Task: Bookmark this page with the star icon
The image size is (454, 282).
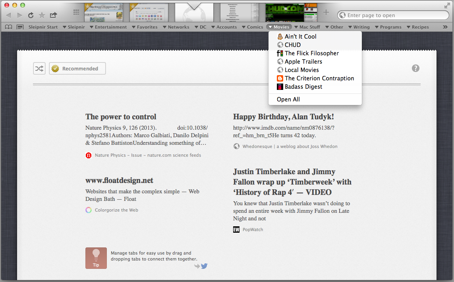Action: 42,15
